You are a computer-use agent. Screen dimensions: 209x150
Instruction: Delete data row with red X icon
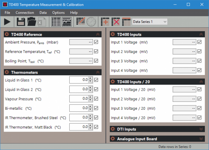coord(116,22)
